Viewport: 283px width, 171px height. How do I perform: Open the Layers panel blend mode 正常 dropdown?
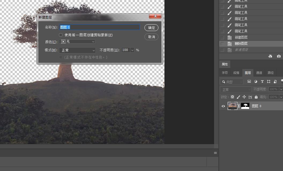[236, 89]
